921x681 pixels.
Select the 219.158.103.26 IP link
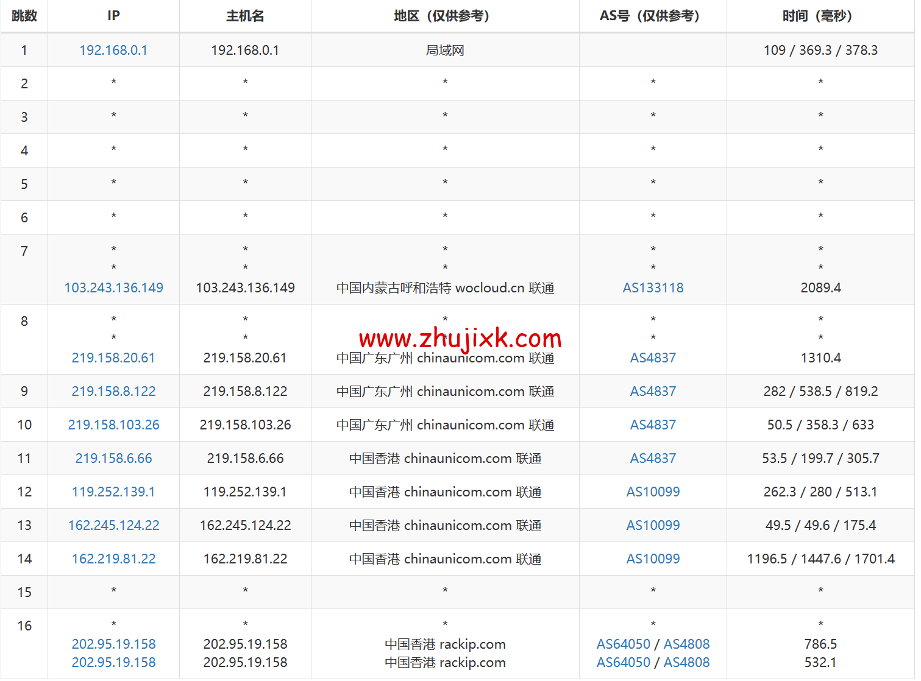113,425
